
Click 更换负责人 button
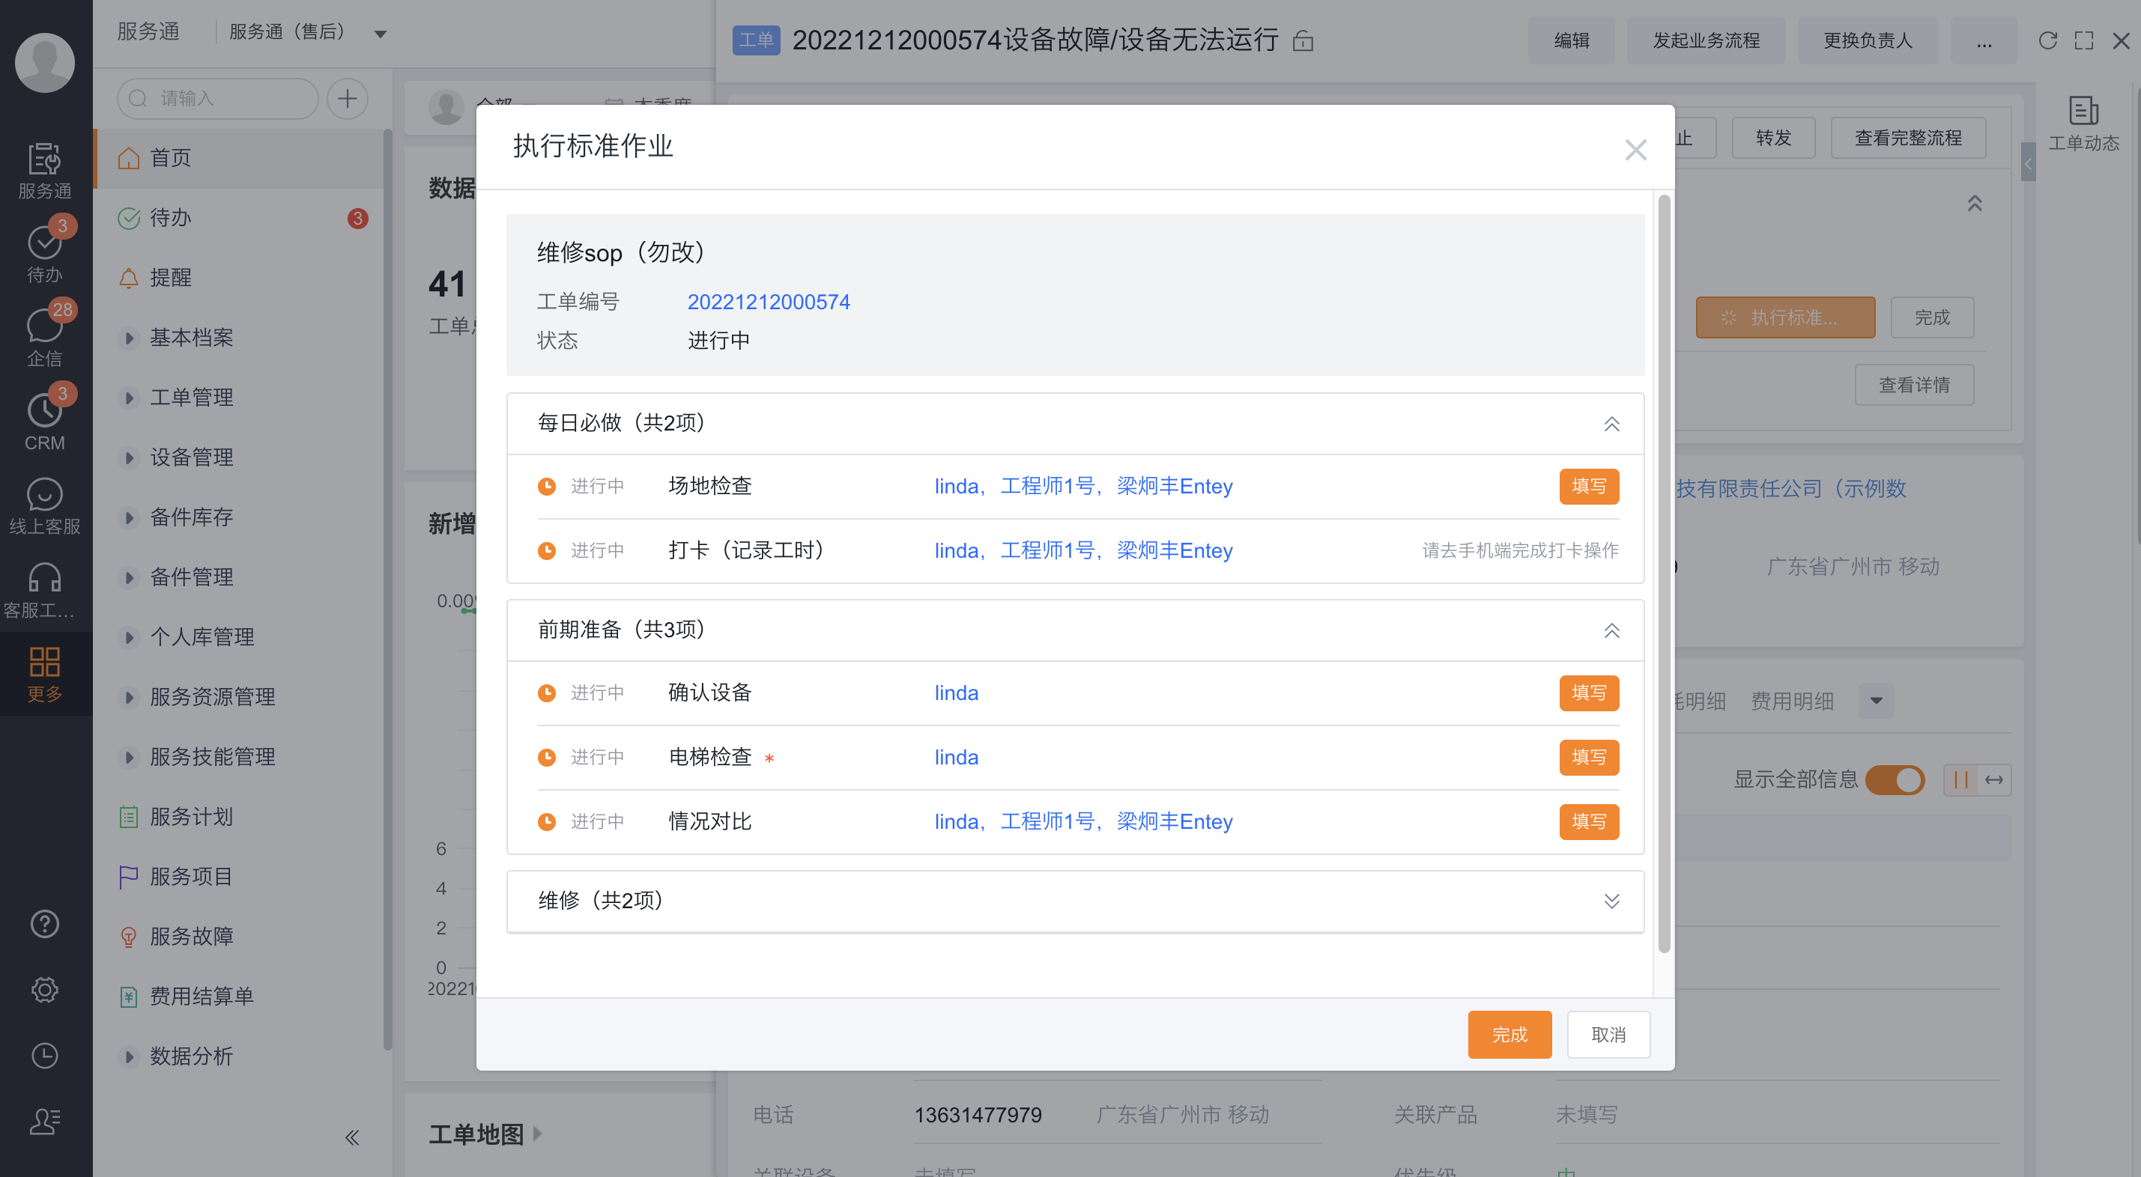[x=1868, y=40]
